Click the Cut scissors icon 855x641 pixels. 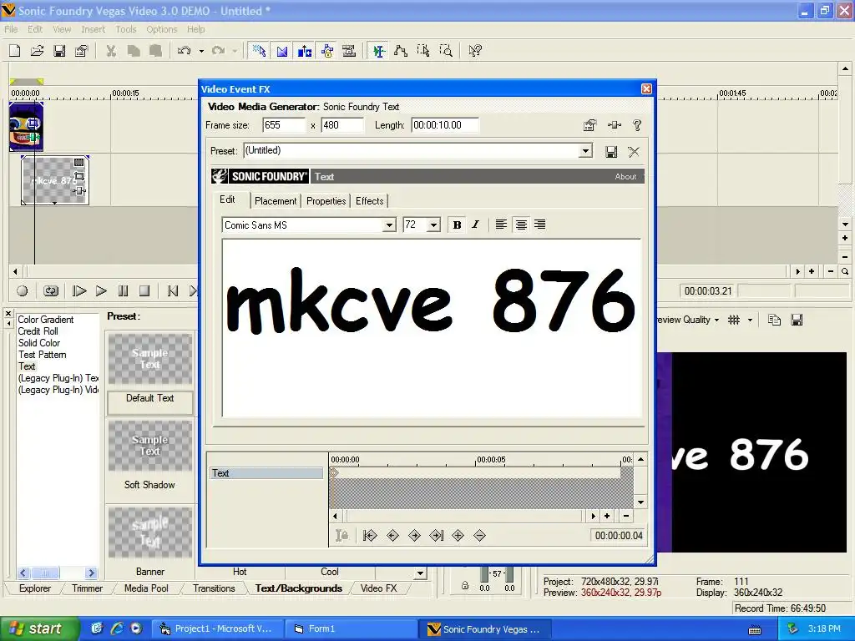(x=111, y=51)
